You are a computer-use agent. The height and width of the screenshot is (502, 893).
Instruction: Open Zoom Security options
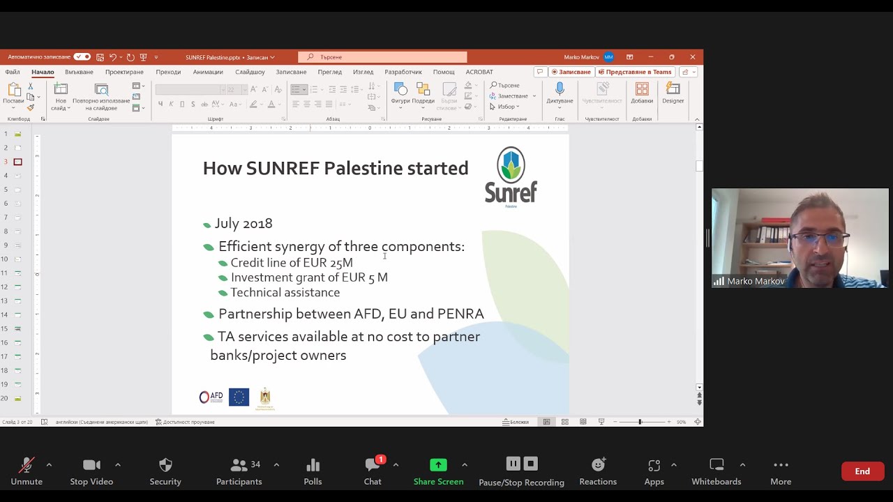point(165,472)
